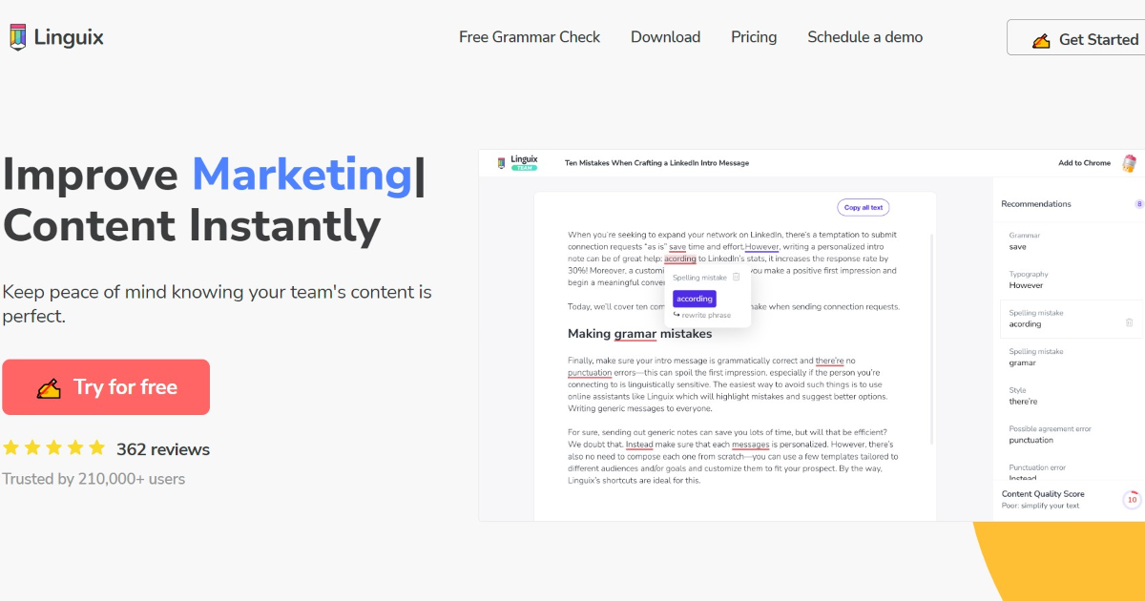
Task: Open the Pricing menu item
Action: pos(754,37)
